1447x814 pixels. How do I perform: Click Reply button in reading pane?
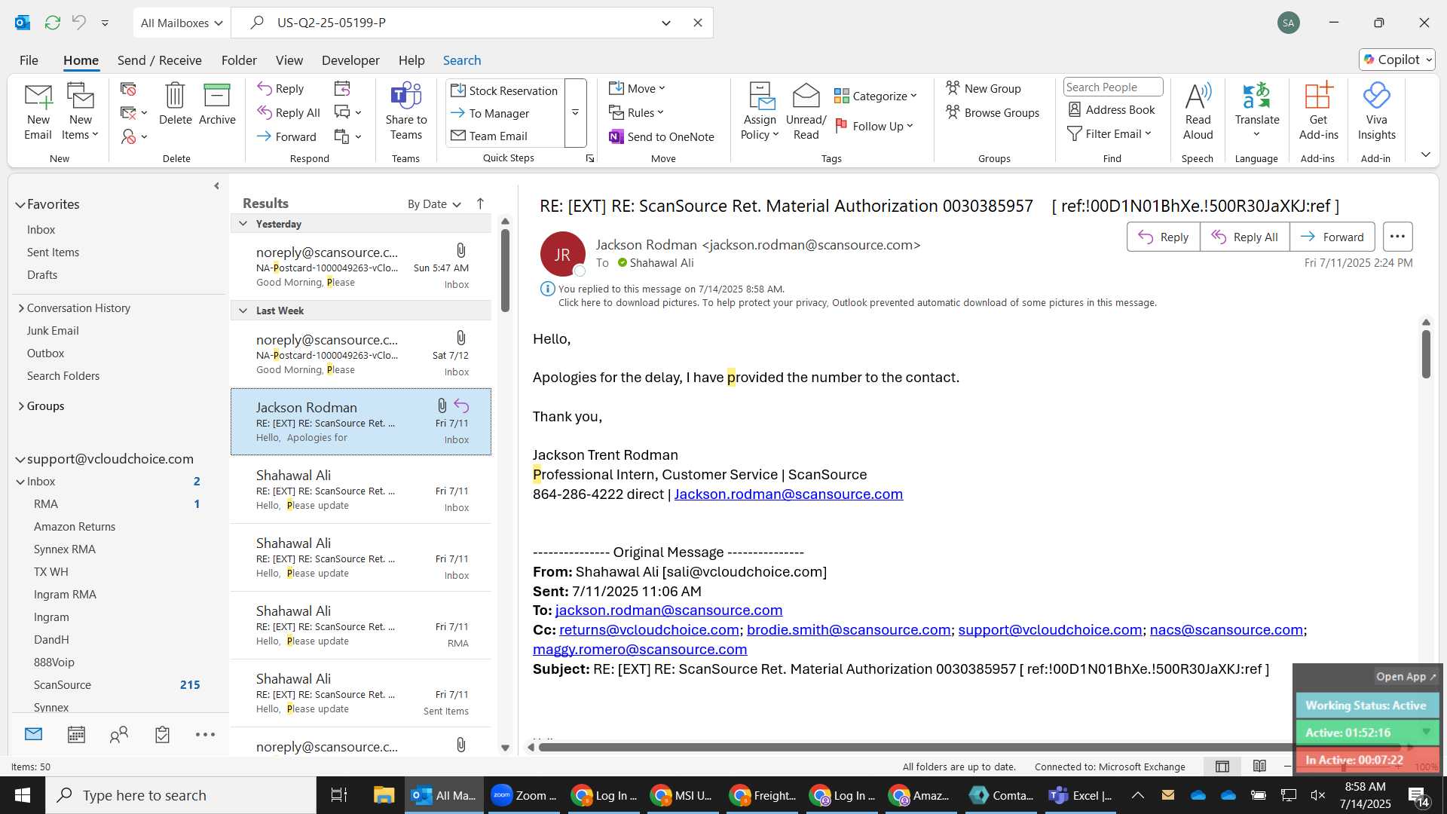[x=1163, y=237]
